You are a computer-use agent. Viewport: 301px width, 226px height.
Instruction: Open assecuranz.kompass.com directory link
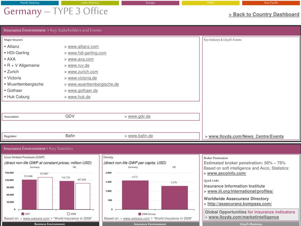[x=240, y=204]
